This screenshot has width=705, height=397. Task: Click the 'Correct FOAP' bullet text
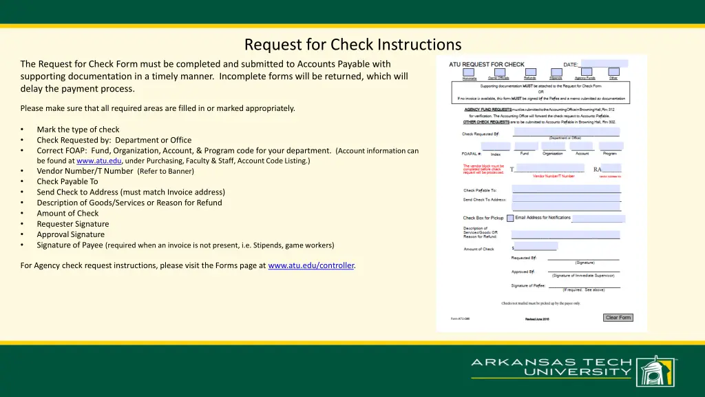point(227,155)
